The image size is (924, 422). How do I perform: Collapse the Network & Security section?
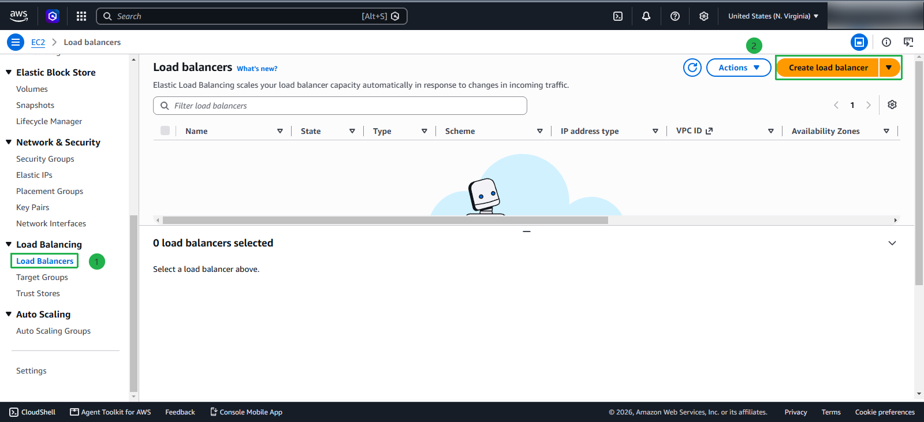coord(9,142)
